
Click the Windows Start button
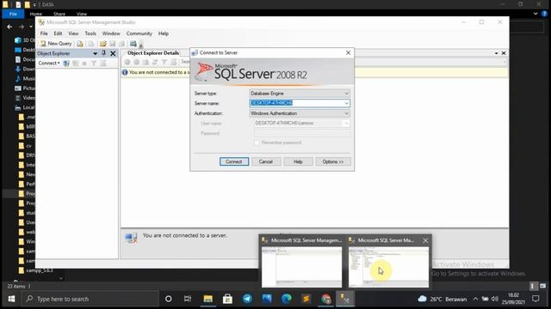[x=11, y=299]
